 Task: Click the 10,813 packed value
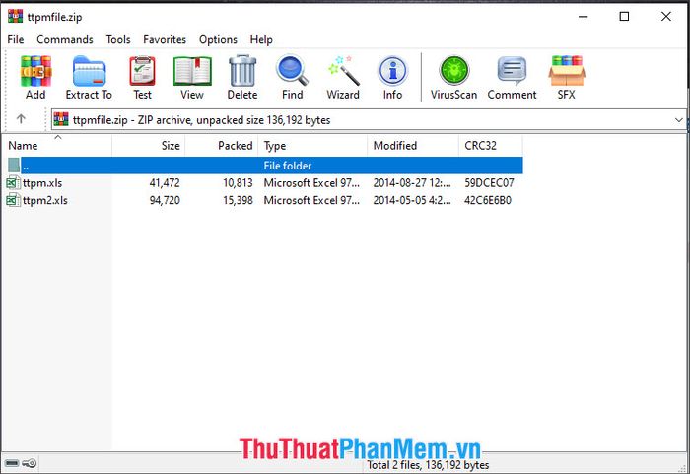[238, 182]
